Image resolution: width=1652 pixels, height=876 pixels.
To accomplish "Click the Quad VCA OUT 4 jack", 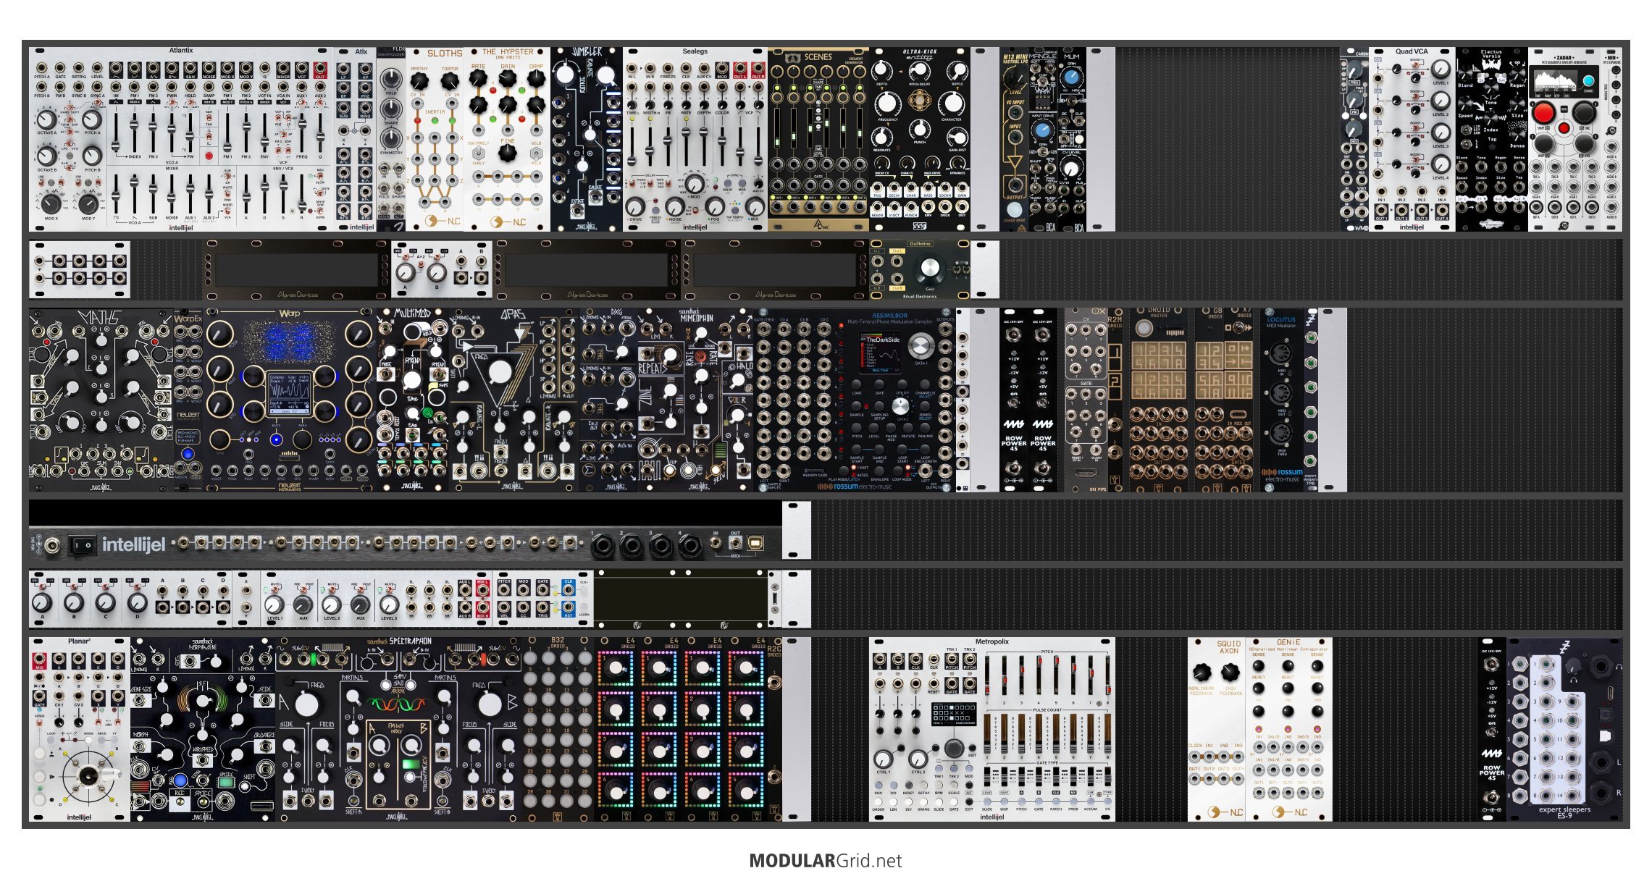I will [x=1442, y=210].
